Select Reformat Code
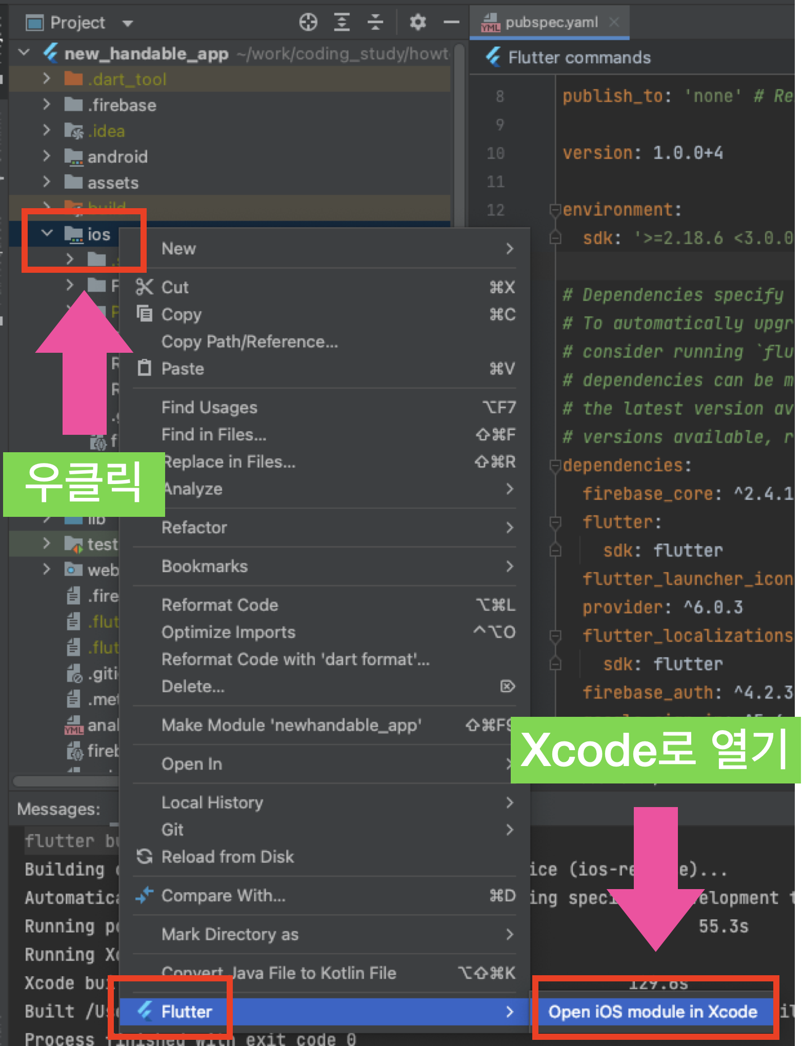This screenshot has width=802, height=1046. click(x=324, y=605)
